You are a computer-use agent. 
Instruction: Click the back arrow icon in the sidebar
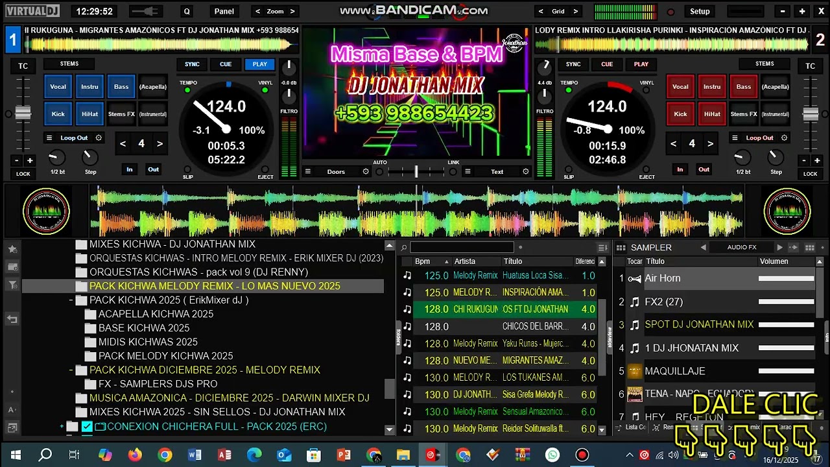tap(12, 318)
